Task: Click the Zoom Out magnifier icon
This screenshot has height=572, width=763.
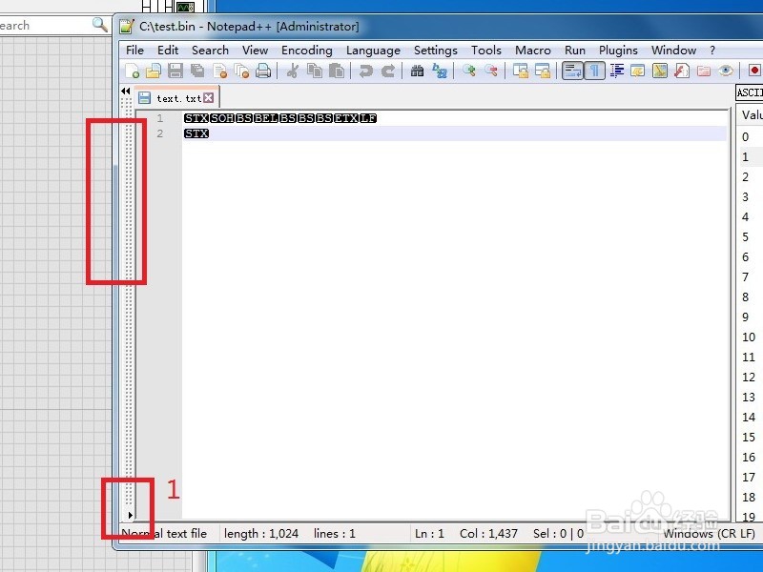Action: pos(491,71)
